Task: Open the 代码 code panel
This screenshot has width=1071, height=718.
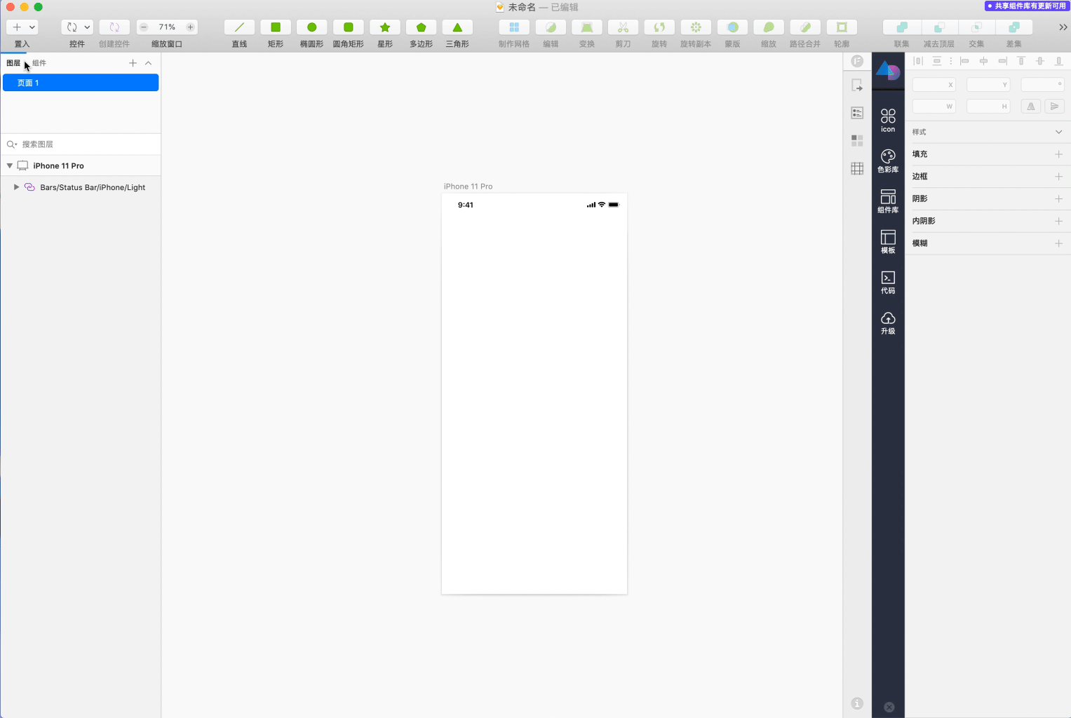Action: point(888,282)
